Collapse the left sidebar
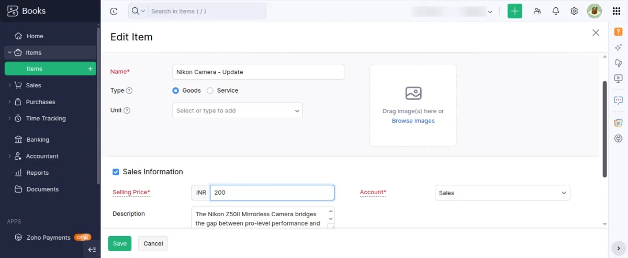 coord(92,250)
